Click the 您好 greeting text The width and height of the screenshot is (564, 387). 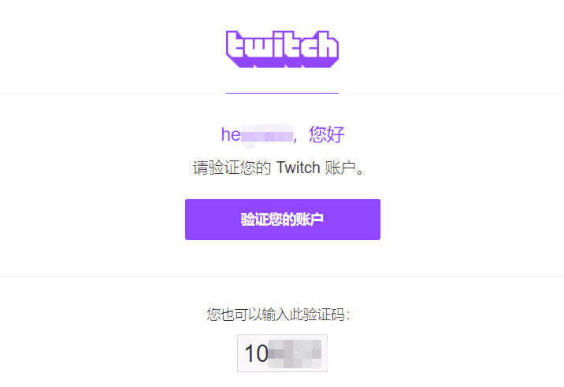click(x=327, y=135)
